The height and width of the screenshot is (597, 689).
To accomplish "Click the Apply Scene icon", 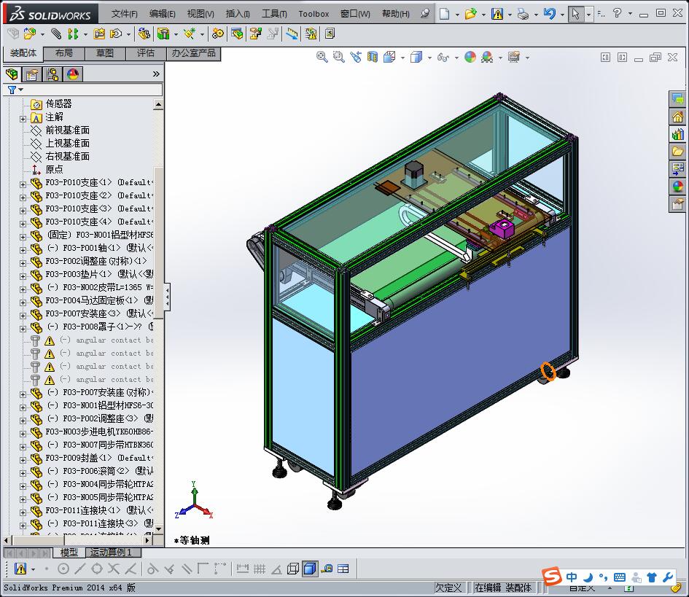I will [487, 57].
